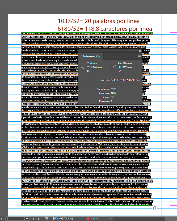Click the page number field showing 2
The width and height of the screenshot is (177, 221).
pyautogui.click(x=13, y=218)
